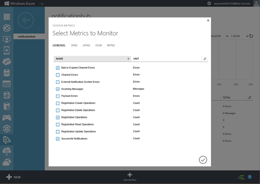This screenshot has width=260, height=184.
Task: Click the Messages unit cell
Action: [139, 89]
